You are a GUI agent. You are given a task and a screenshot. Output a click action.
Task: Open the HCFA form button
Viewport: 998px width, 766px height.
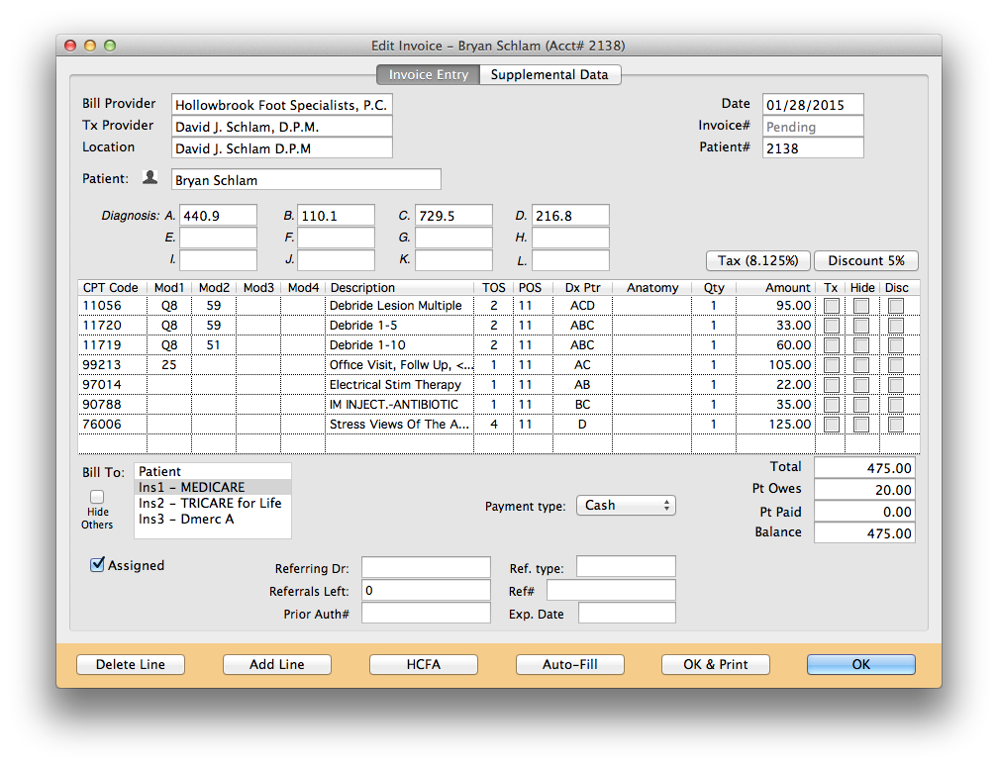click(423, 664)
